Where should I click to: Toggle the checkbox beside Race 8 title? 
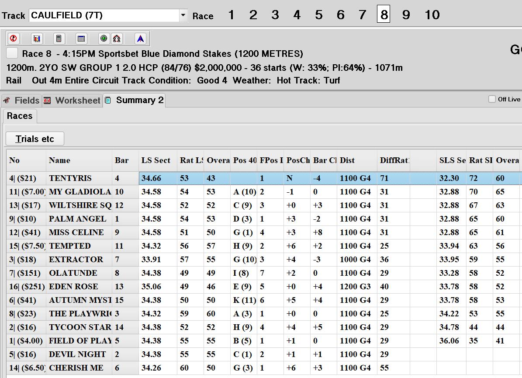coord(12,53)
